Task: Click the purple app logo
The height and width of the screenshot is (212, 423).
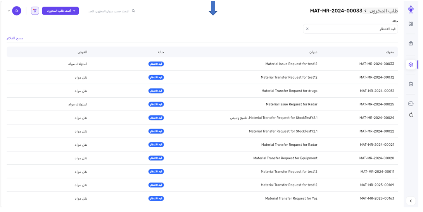Action: [411, 10]
